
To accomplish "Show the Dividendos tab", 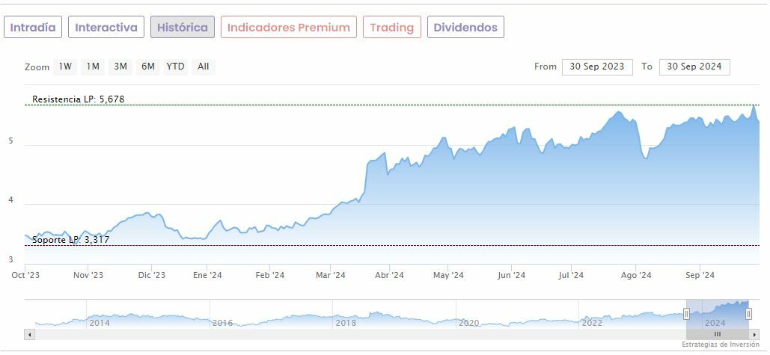I will (x=465, y=28).
